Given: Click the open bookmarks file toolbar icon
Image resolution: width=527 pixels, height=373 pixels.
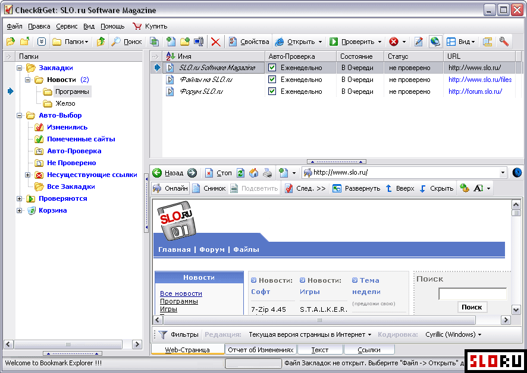Looking at the screenshot, I should 11,42.
